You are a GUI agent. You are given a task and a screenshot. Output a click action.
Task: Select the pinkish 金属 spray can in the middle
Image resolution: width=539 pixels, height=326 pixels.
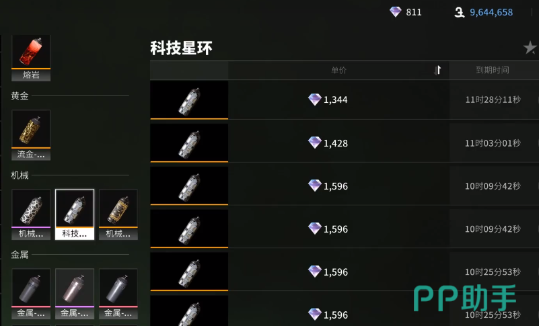(x=75, y=294)
